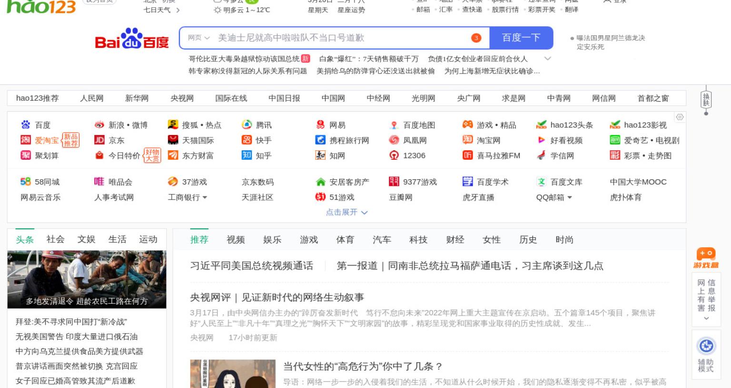This screenshot has height=388, width=731.
Task: Open the 58同城 icon
Action: pyautogui.click(x=25, y=182)
